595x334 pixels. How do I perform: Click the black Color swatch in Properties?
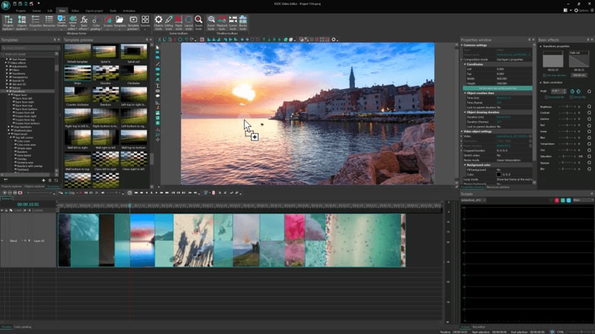[499, 174]
